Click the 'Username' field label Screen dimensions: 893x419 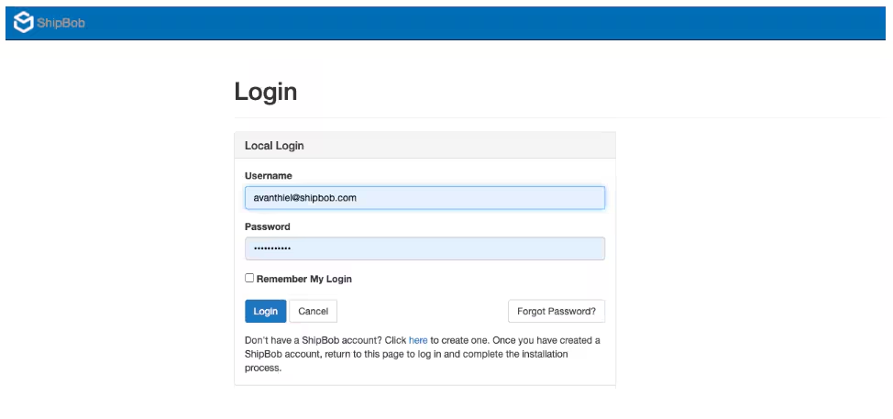pyautogui.click(x=269, y=175)
